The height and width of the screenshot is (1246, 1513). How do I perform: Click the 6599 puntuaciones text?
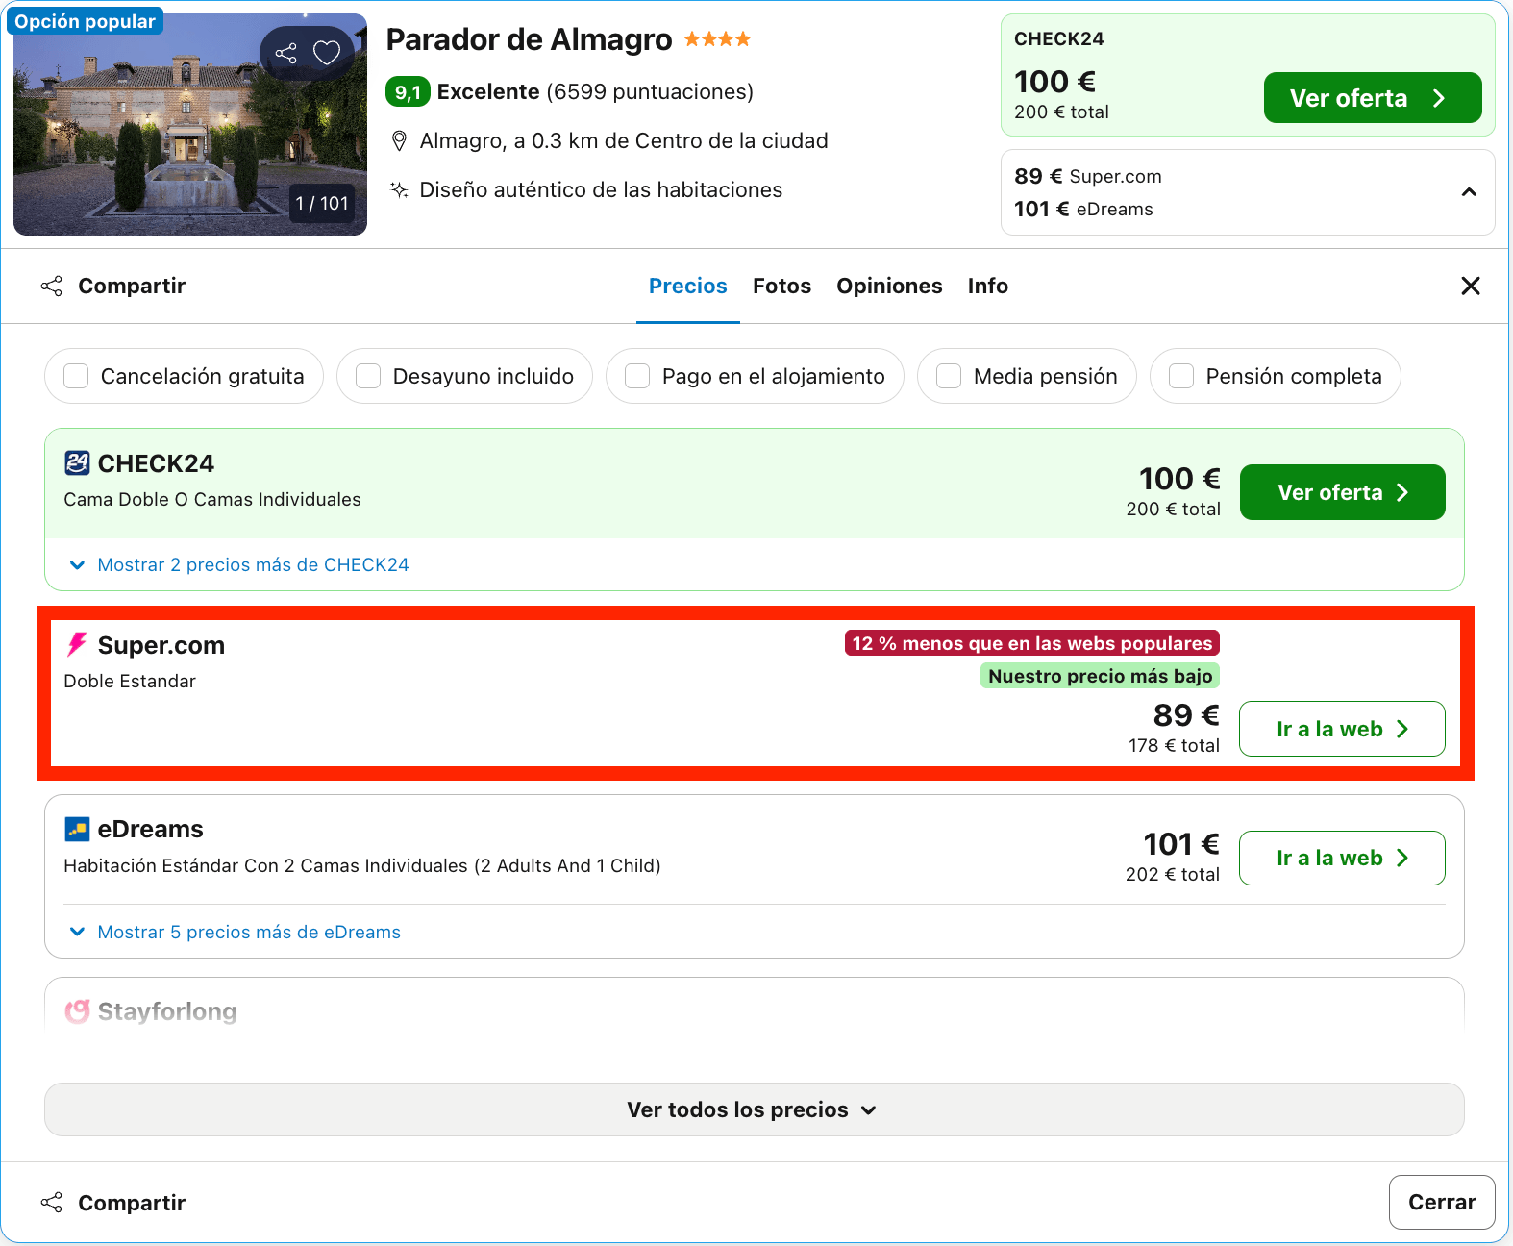click(650, 92)
